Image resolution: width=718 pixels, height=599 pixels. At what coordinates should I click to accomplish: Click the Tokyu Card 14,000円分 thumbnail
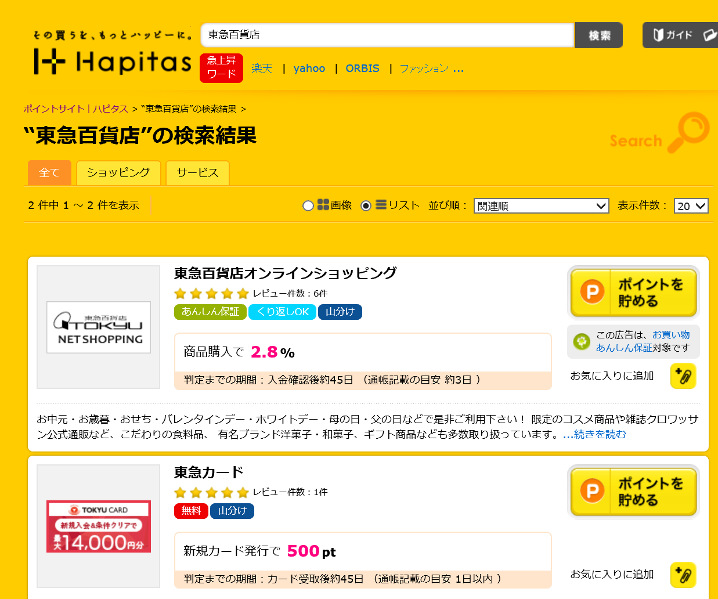click(x=99, y=526)
